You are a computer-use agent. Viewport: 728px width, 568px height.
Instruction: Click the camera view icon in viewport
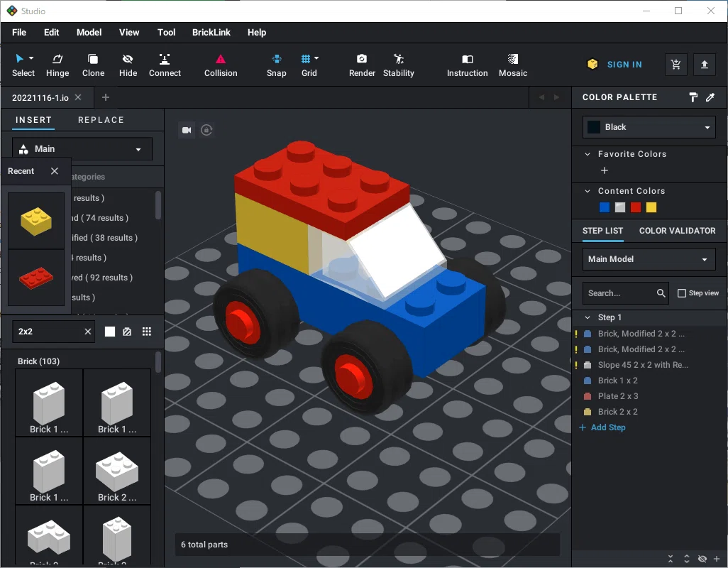point(187,130)
